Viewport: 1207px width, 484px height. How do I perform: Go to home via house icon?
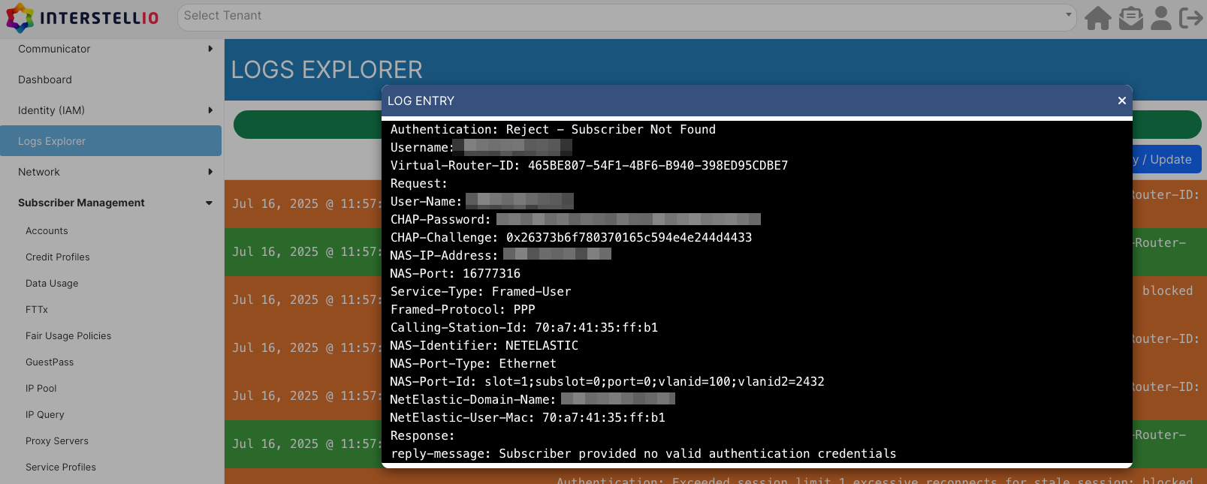(1097, 17)
